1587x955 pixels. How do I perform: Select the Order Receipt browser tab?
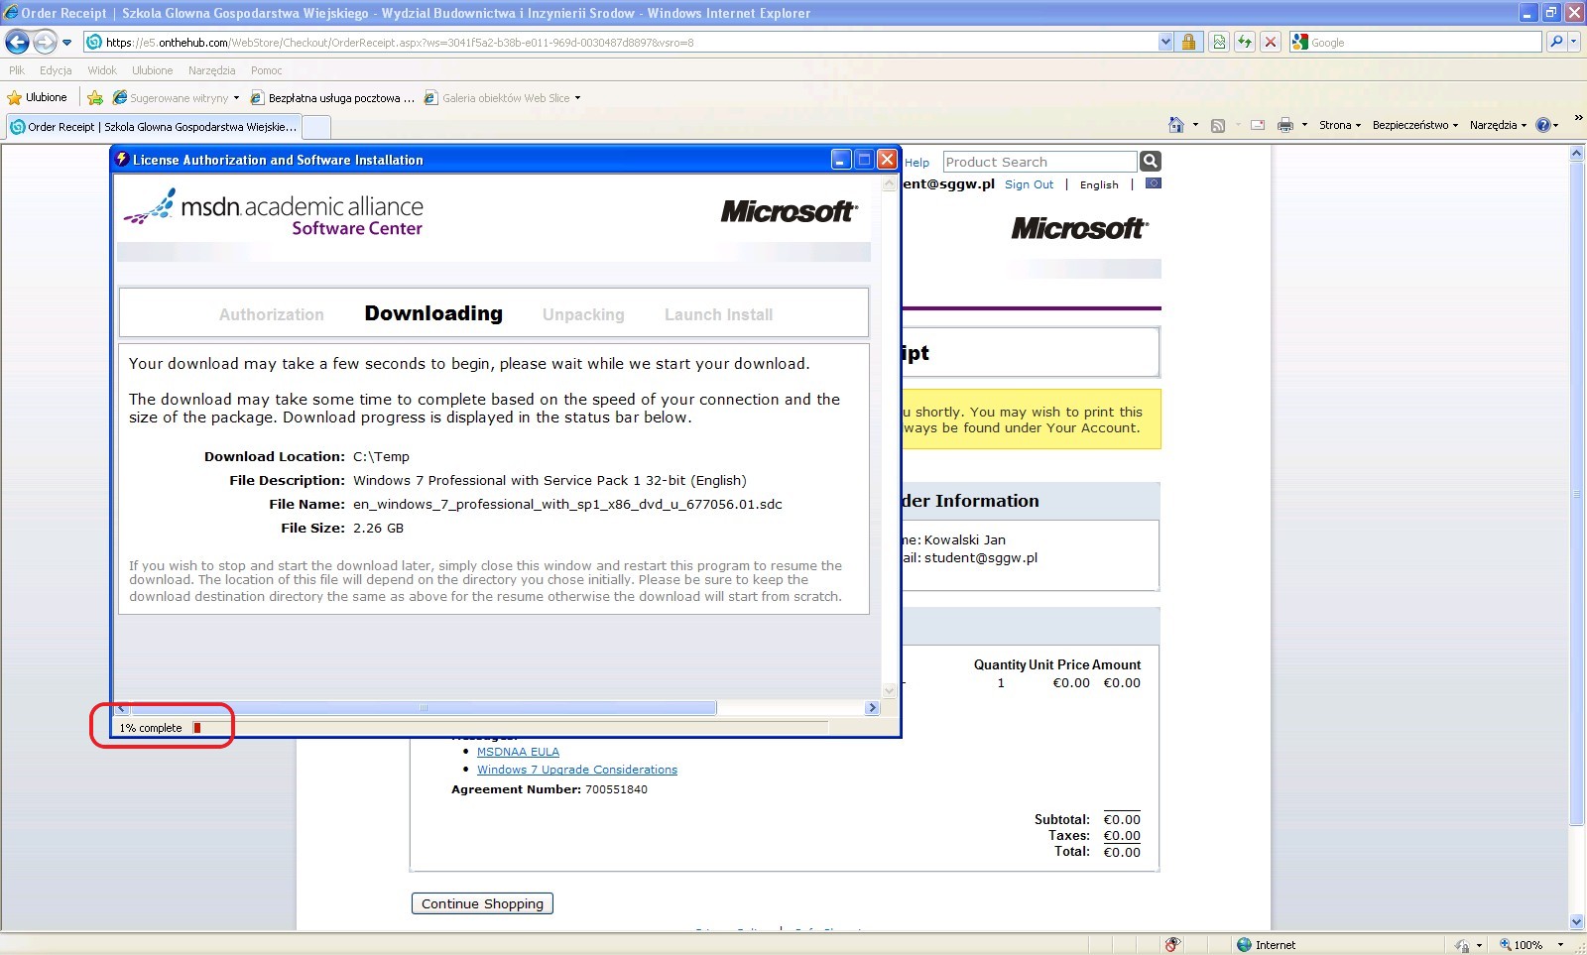[154, 127]
